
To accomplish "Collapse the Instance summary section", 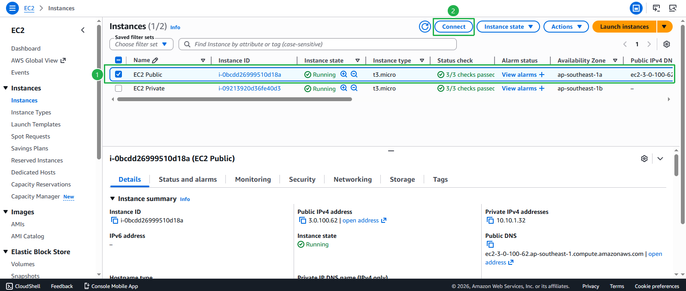I will pos(112,198).
